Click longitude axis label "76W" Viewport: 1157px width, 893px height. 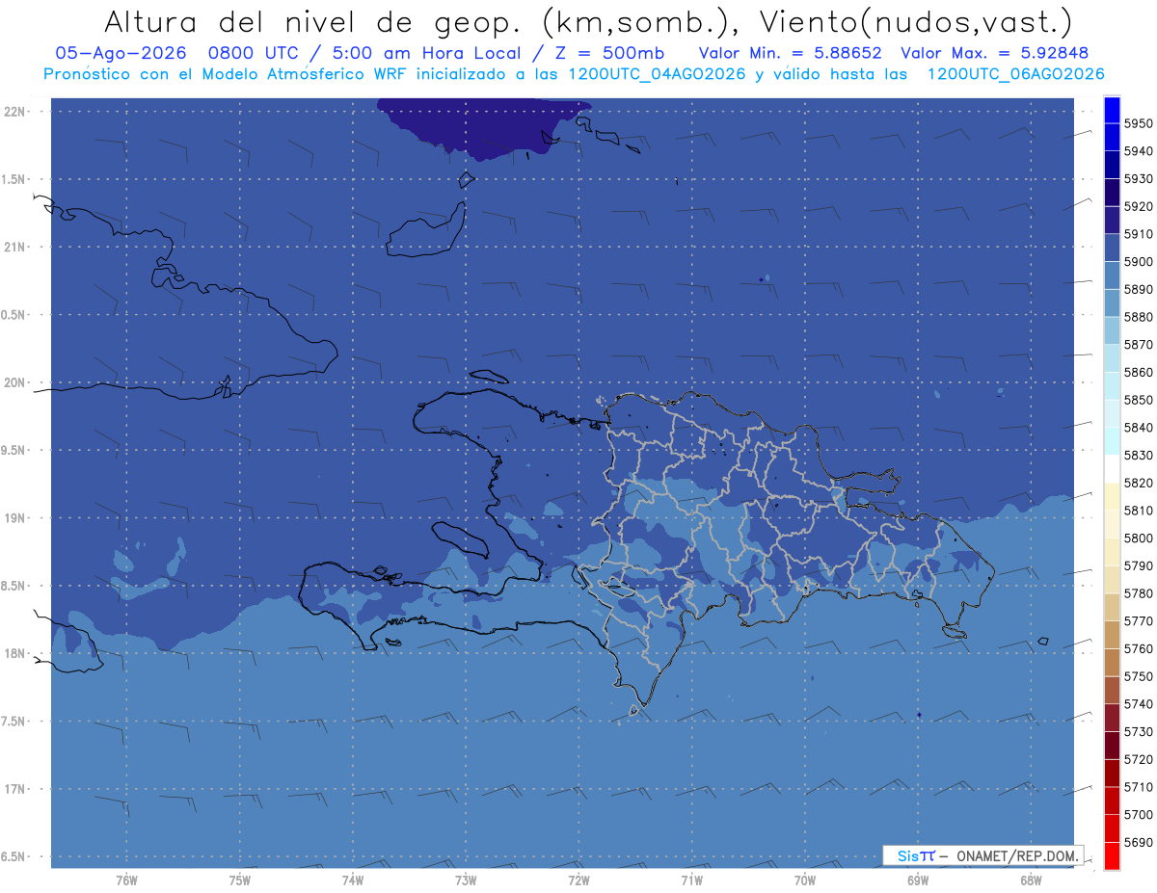point(126,880)
